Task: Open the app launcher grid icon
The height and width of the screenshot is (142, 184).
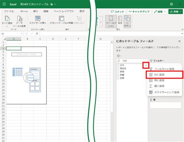Action: point(4,4)
